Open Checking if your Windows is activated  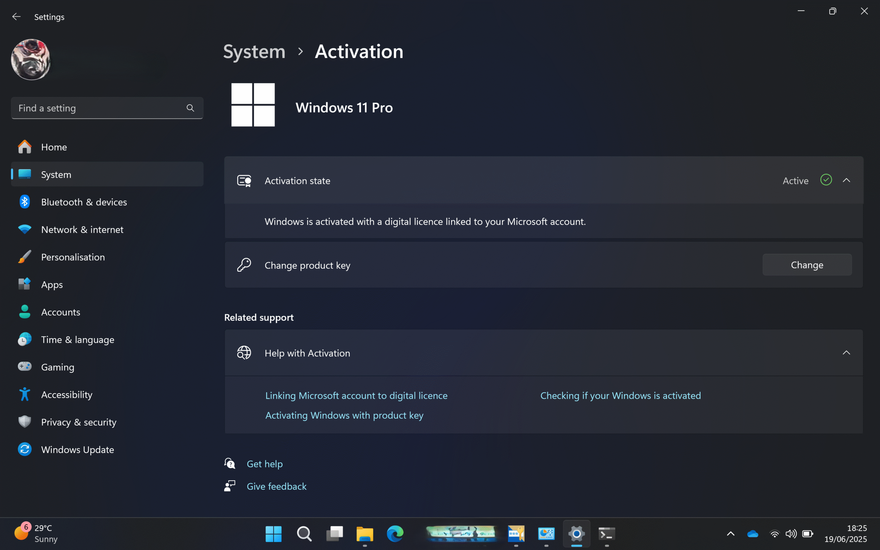(x=620, y=395)
